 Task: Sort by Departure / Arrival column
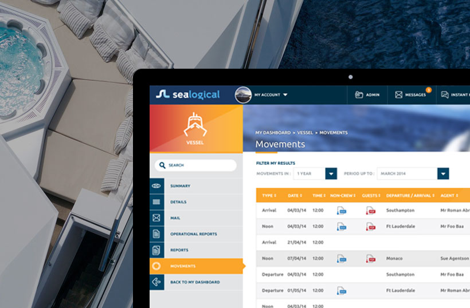[410, 195]
